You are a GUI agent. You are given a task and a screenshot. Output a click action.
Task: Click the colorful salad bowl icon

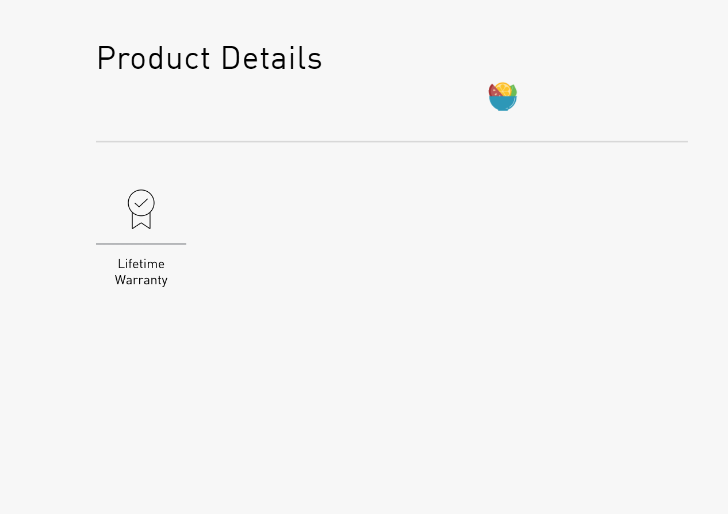coord(503,97)
